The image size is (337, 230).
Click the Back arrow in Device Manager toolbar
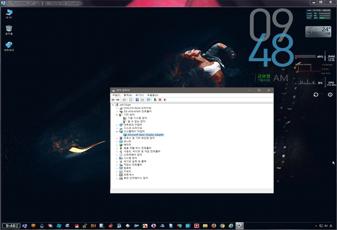point(113,100)
